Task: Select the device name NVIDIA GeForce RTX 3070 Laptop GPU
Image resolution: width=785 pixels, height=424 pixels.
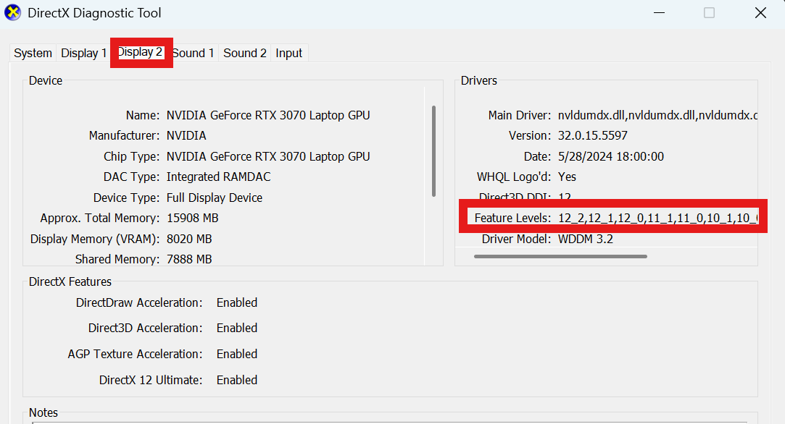Action: [x=268, y=116]
